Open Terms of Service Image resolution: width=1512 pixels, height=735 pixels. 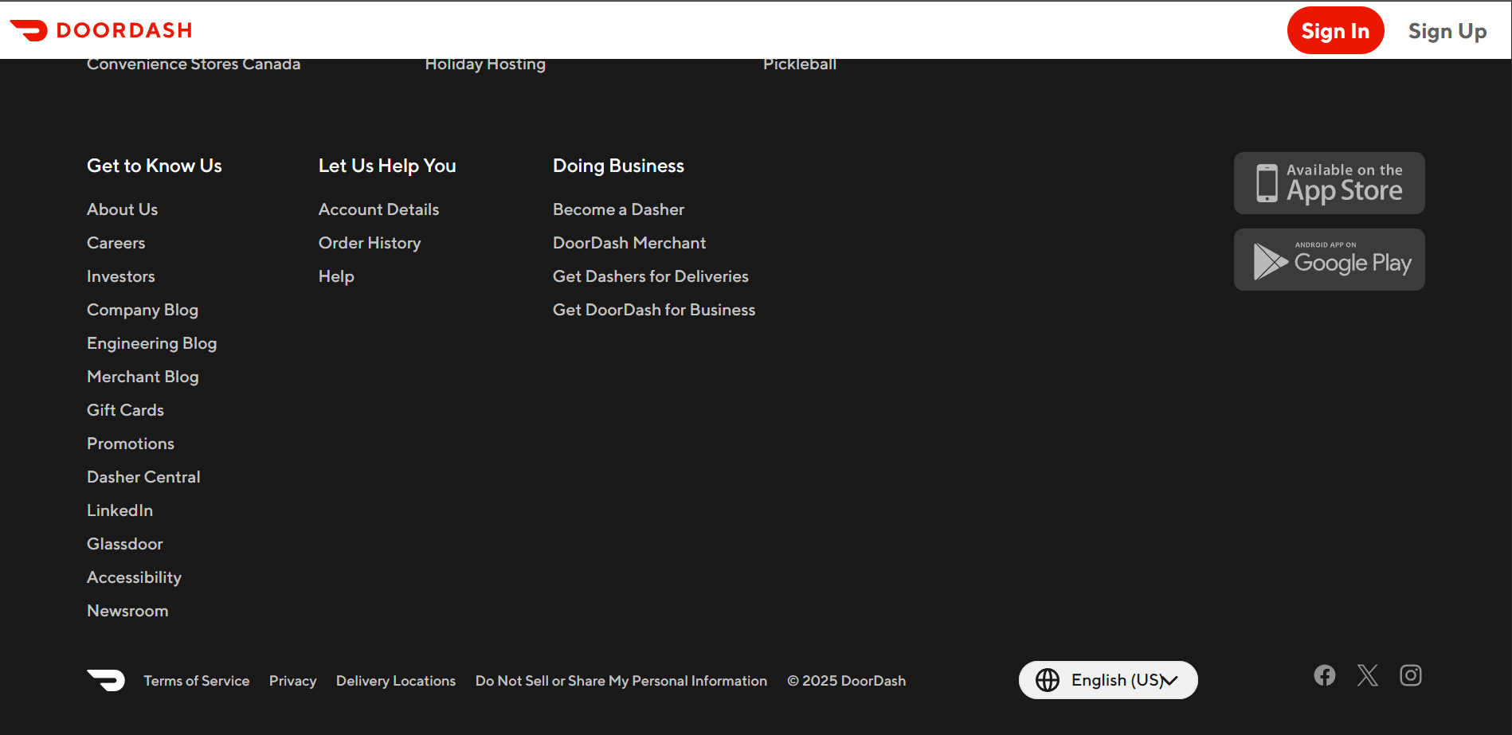tap(196, 681)
